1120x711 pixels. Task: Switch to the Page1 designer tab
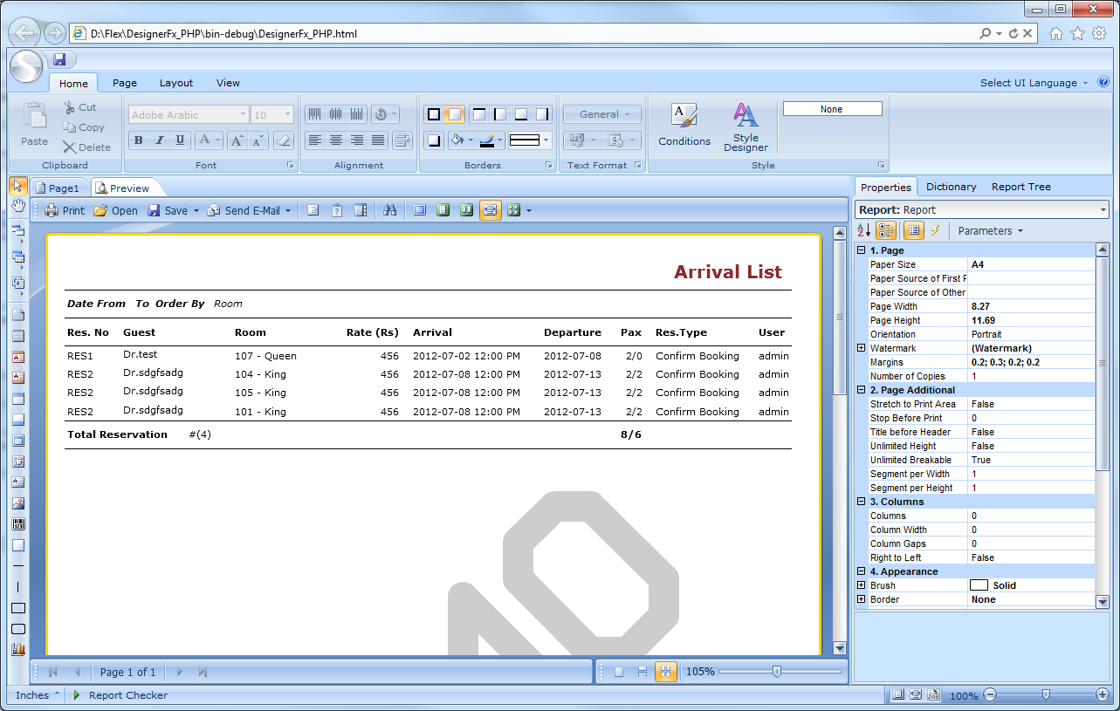click(58, 188)
